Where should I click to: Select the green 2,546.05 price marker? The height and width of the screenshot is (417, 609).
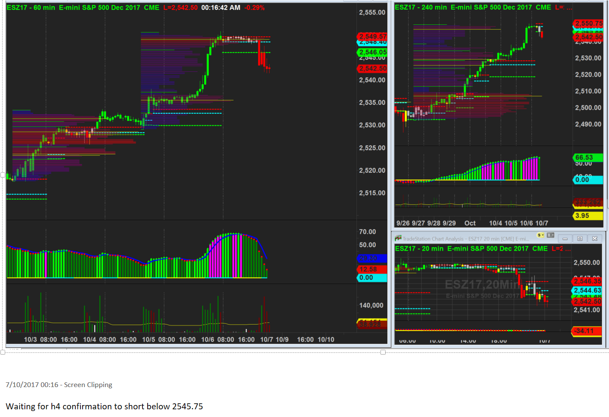(372, 52)
